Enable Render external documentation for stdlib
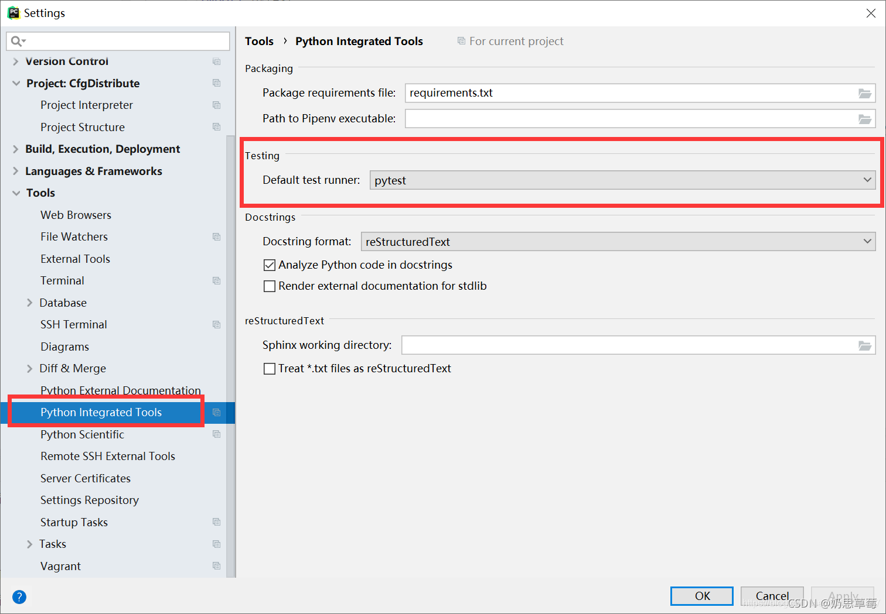This screenshot has width=886, height=614. 270,286
